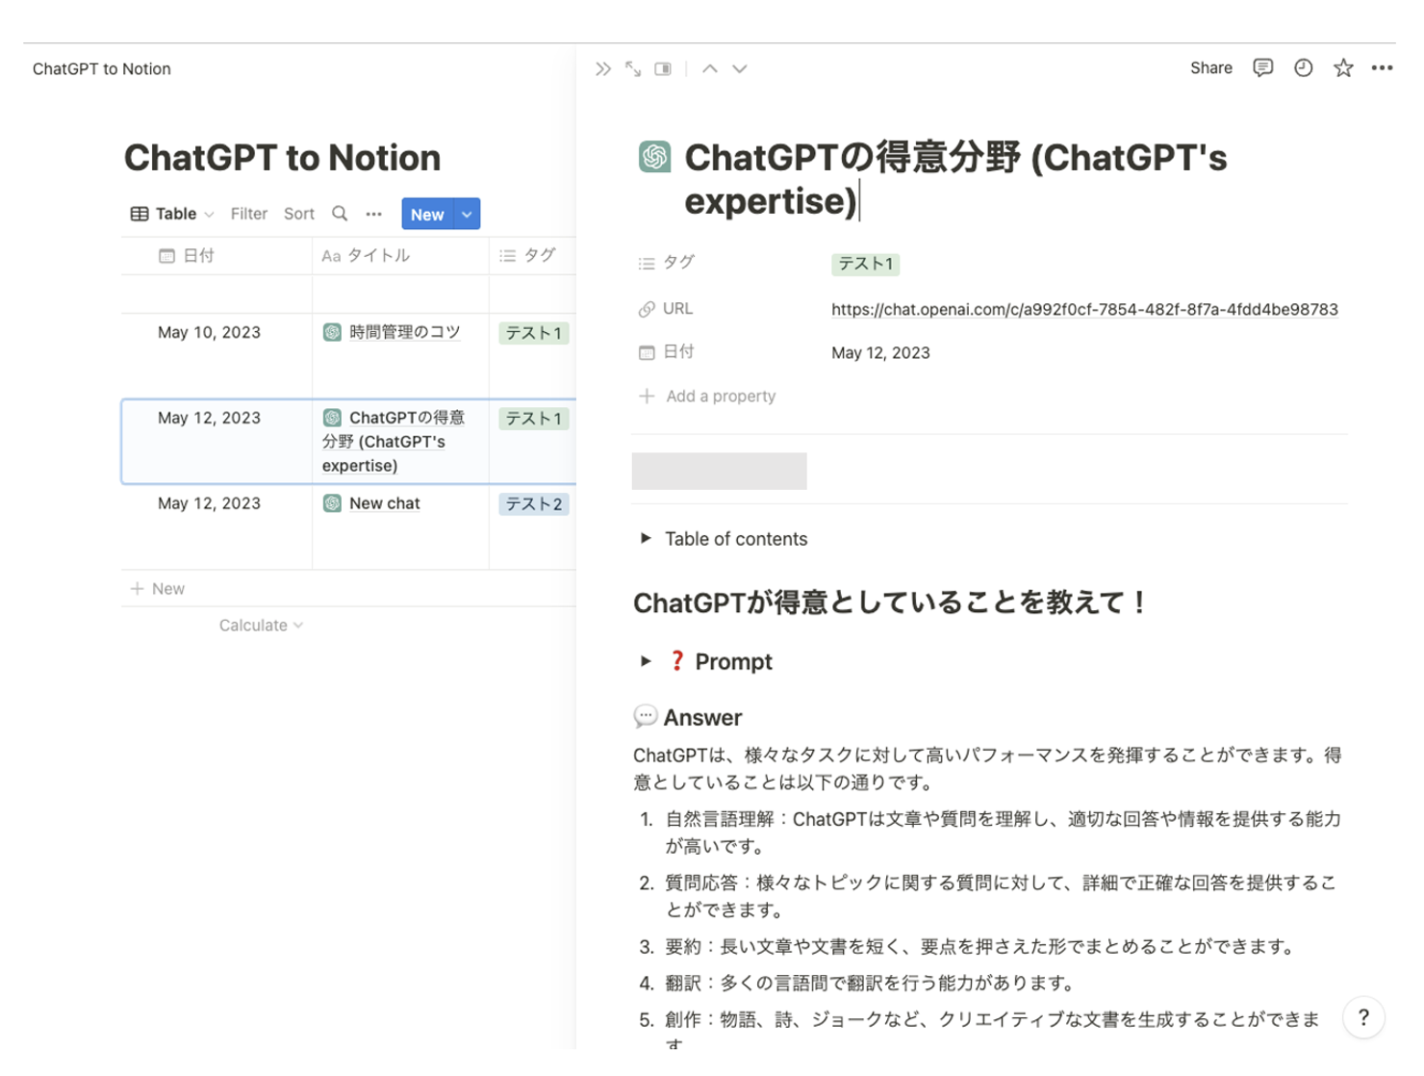Click the page title ChatGPTの得意分野
This screenshot has height=1076, width=1424.
[x=955, y=179]
